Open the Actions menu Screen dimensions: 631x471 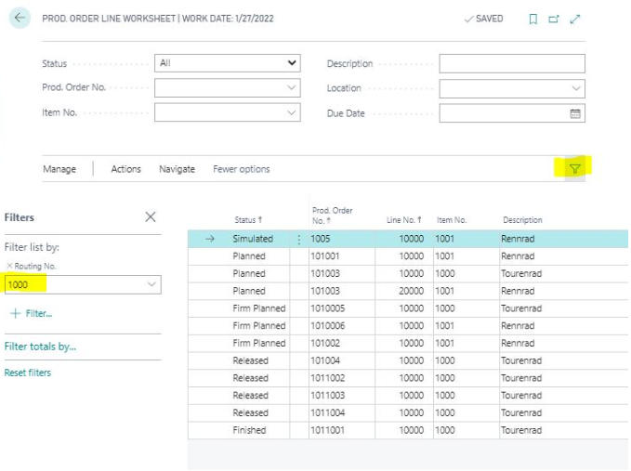point(125,169)
